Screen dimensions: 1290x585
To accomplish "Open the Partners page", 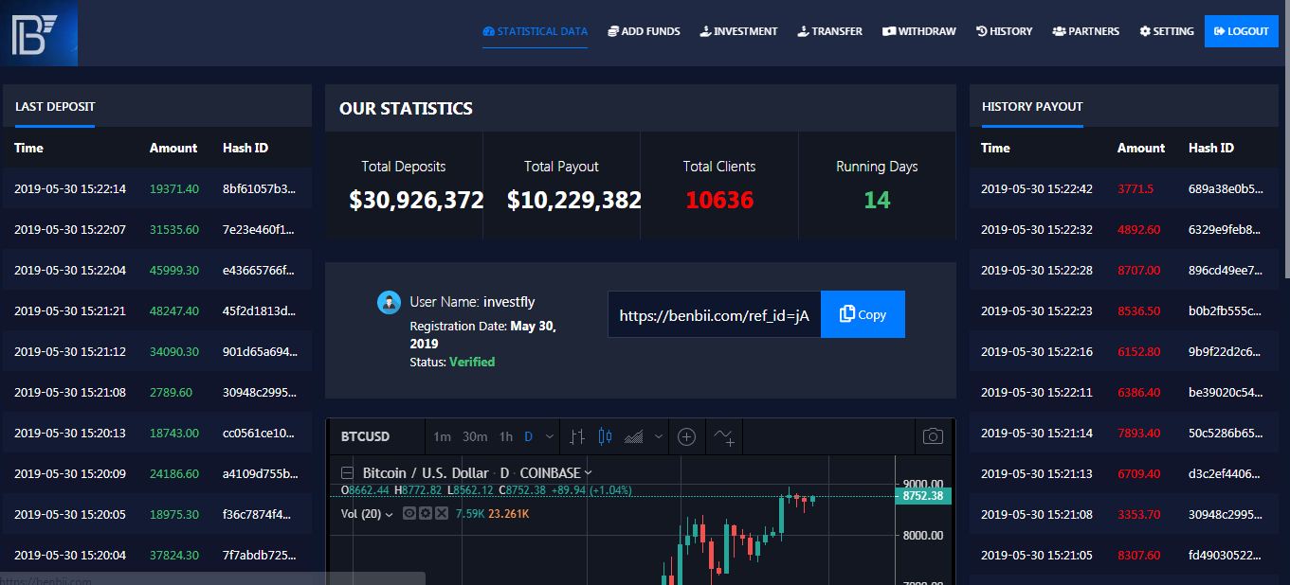I will pyautogui.click(x=1085, y=31).
